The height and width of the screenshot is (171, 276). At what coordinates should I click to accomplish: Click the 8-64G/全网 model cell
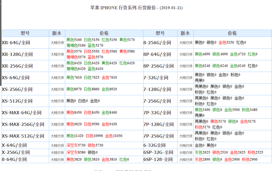[x=25, y=159]
